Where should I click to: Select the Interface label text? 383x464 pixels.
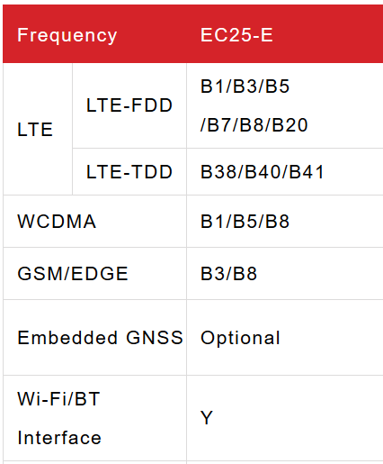(59, 438)
